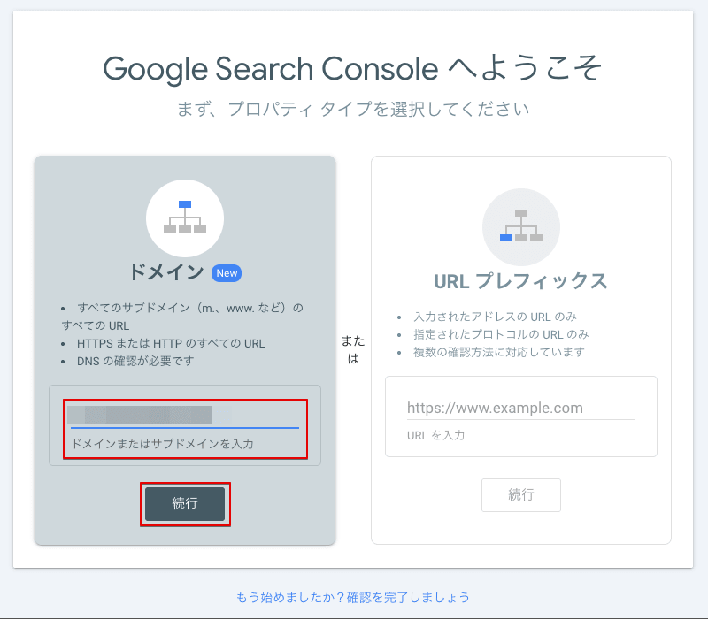Select the URL プレフィックス heading
This screenshot has width=708, height=619.
coord(521,281)
